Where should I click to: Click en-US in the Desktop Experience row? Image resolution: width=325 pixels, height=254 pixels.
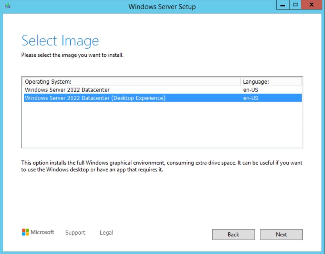[x=251, y=98]
